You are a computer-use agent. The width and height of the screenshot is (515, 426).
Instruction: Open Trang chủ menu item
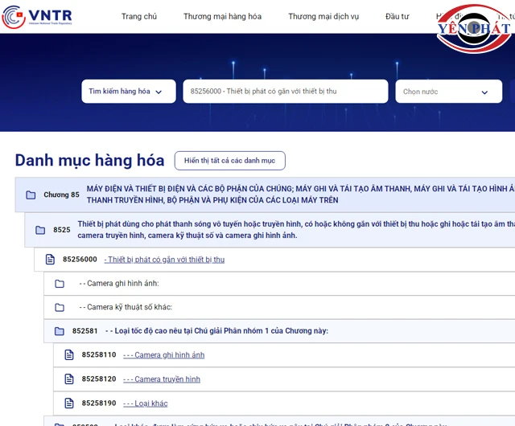pos(139,17)
